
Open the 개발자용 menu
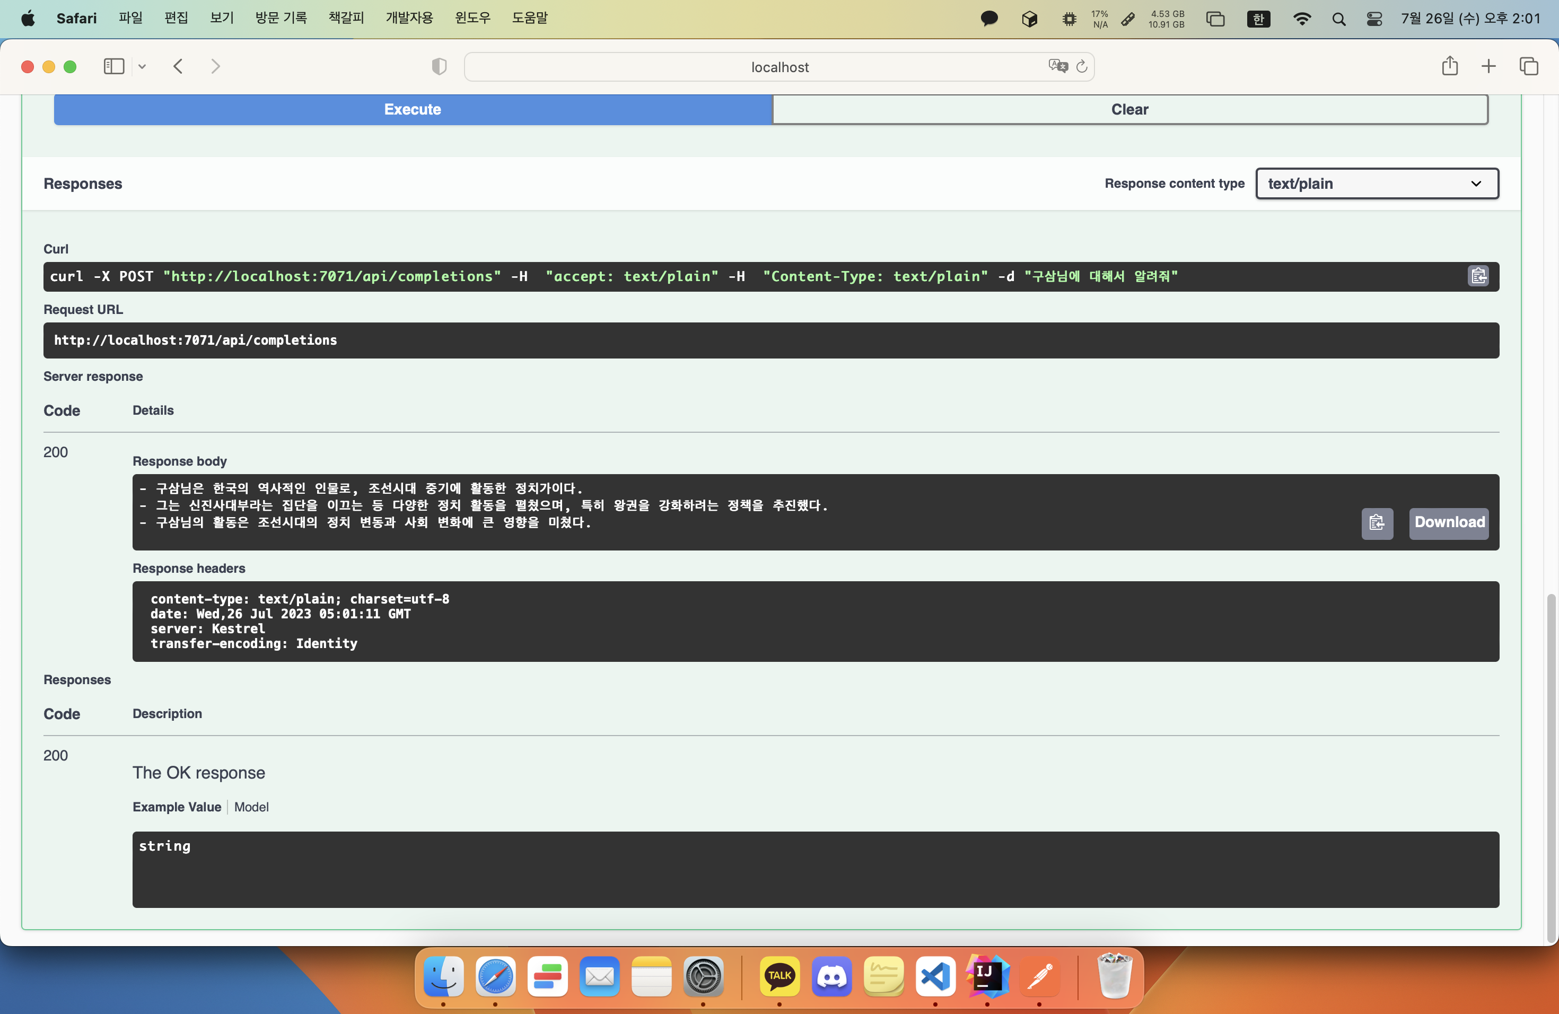coord(409,18)
